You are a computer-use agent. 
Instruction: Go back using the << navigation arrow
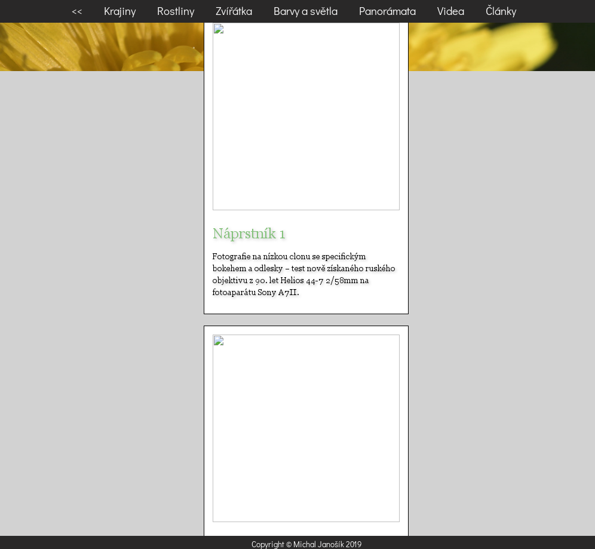pyautogui.click(x=76, y=11)
